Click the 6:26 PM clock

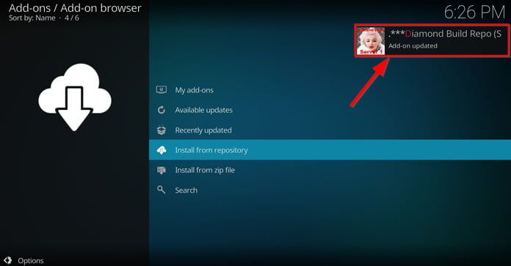[474, 12]
